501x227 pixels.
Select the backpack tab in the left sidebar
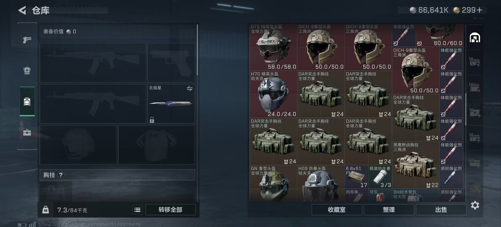pos(27,71)
